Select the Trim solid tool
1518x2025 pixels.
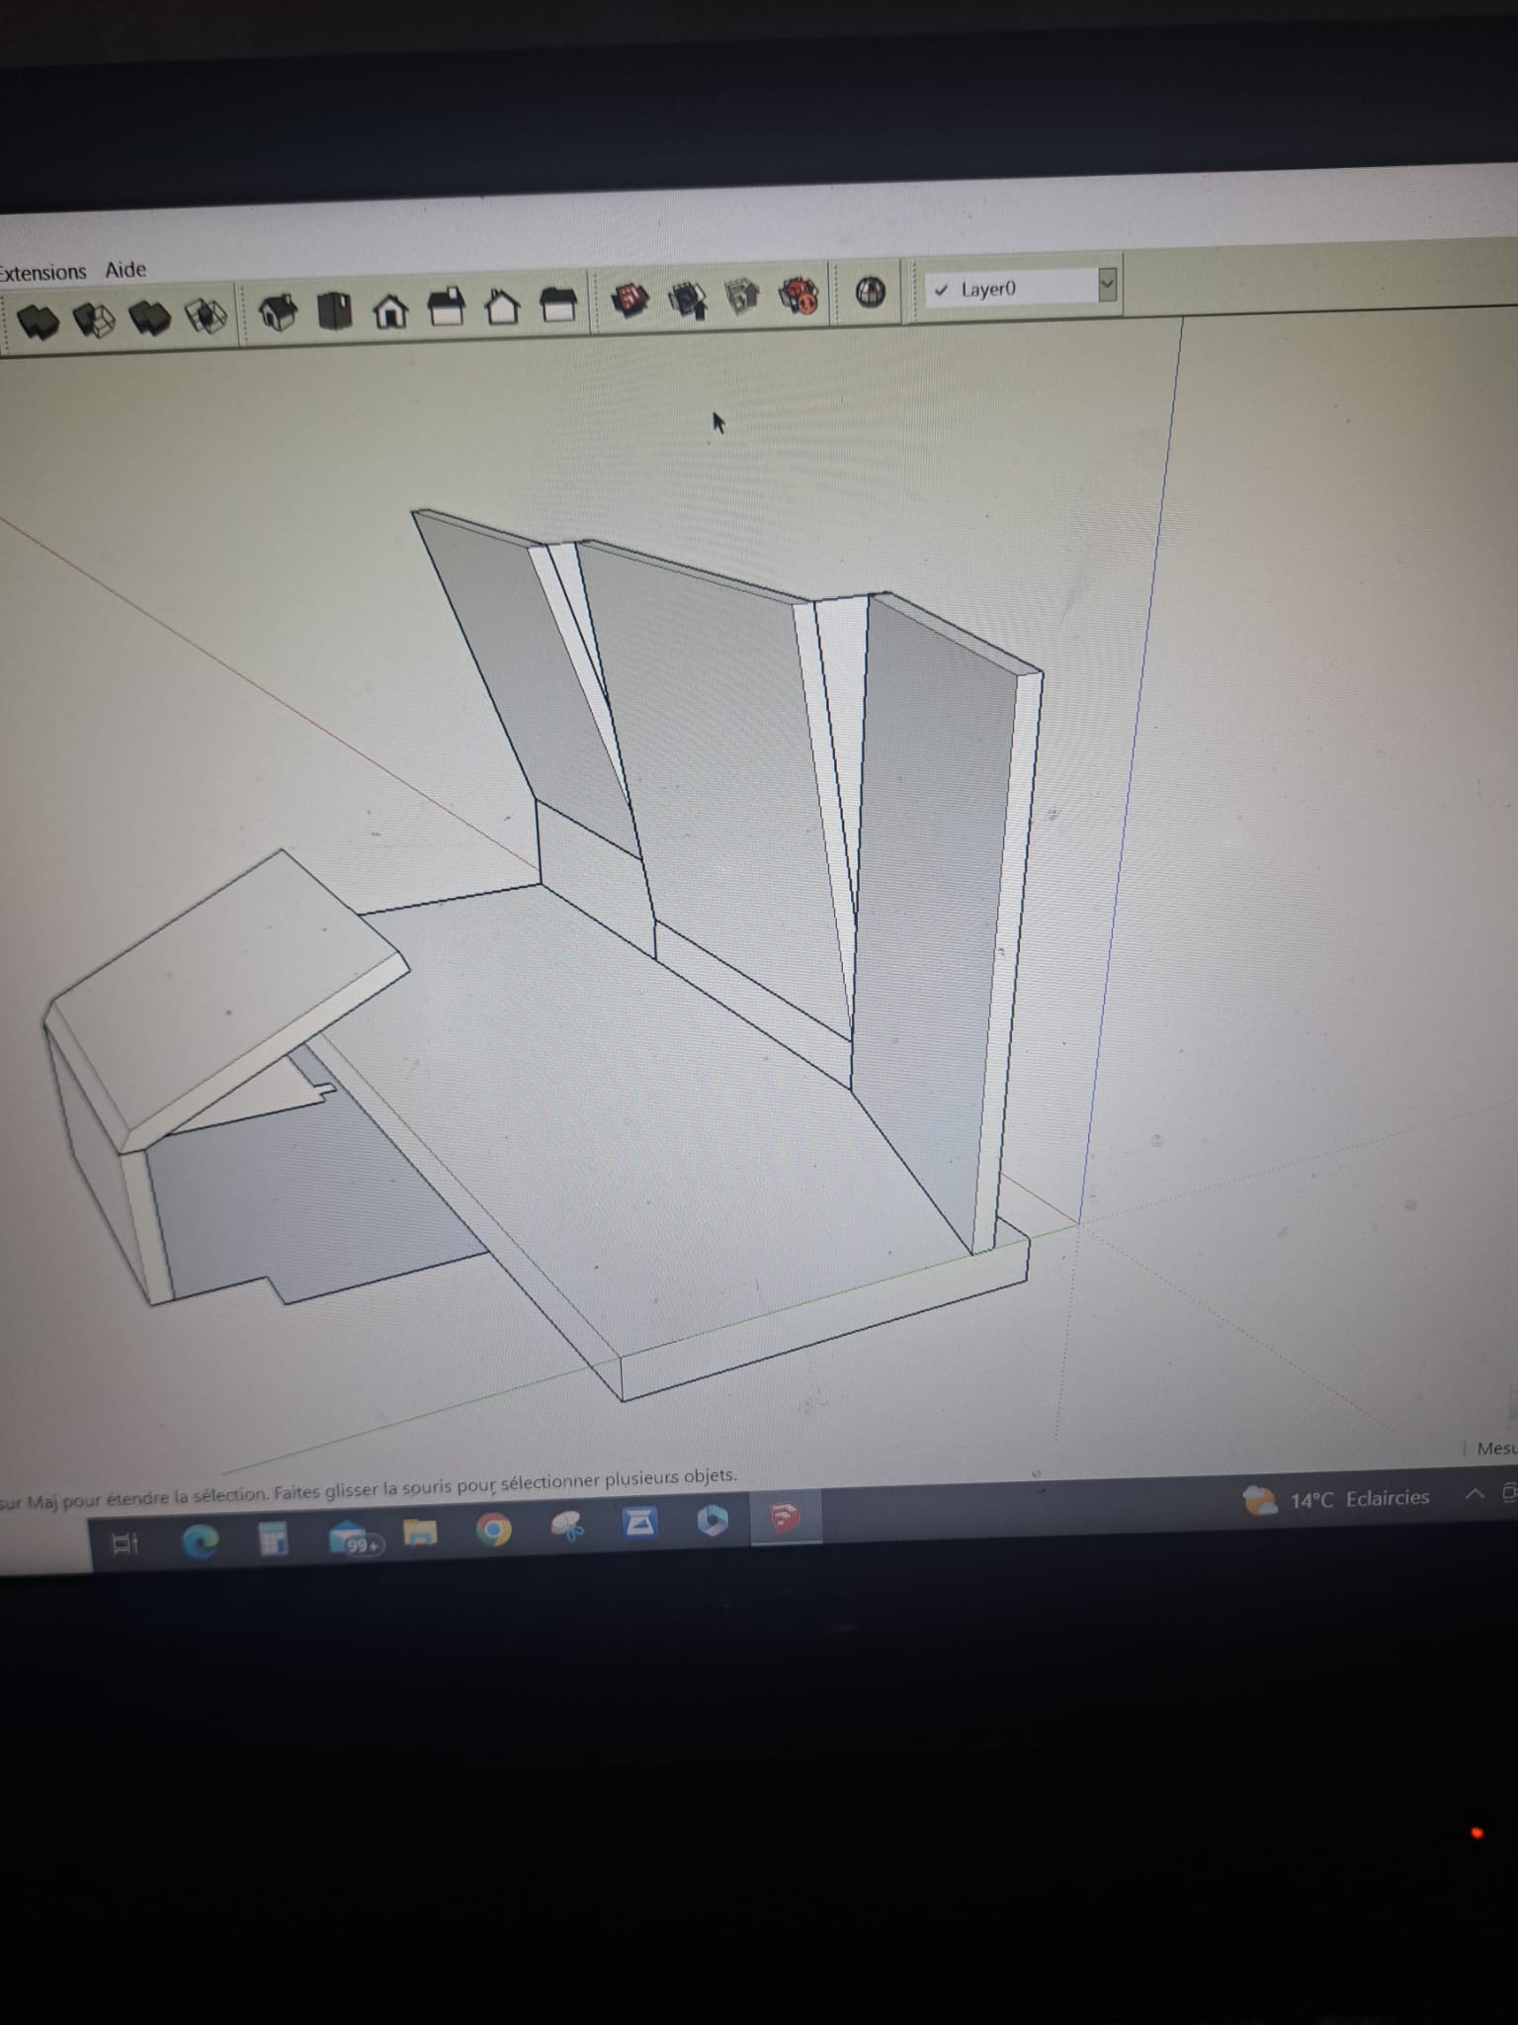coord(150,318)
